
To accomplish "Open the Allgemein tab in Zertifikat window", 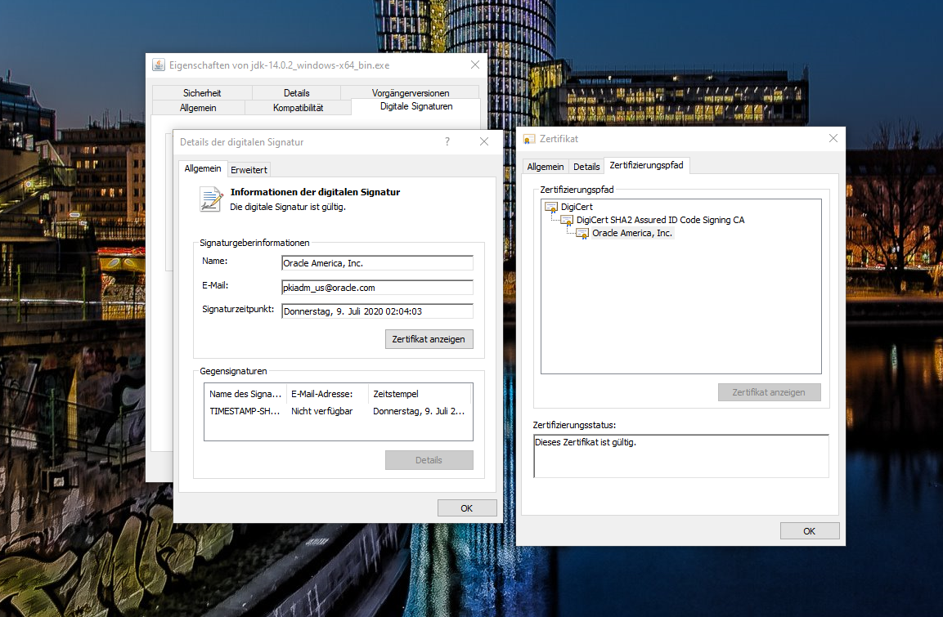I will pos(546,167).
